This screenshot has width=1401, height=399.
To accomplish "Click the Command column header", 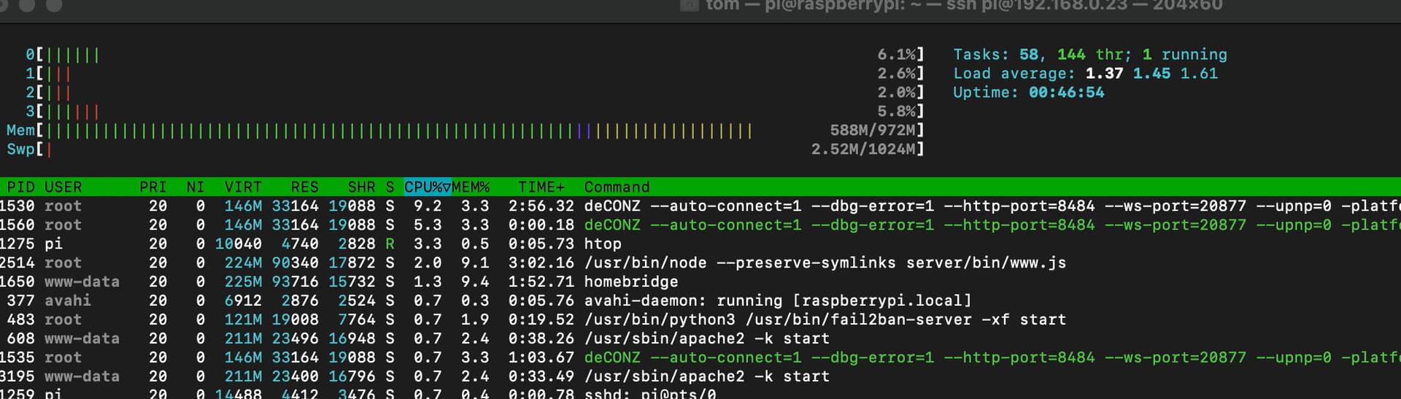I will click(617, 187).
